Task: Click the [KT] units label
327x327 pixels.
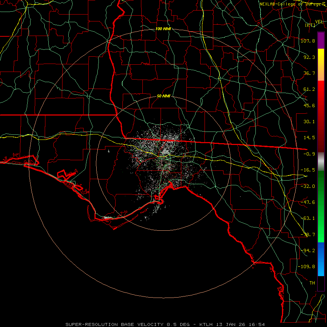Action: click(310, 25)
